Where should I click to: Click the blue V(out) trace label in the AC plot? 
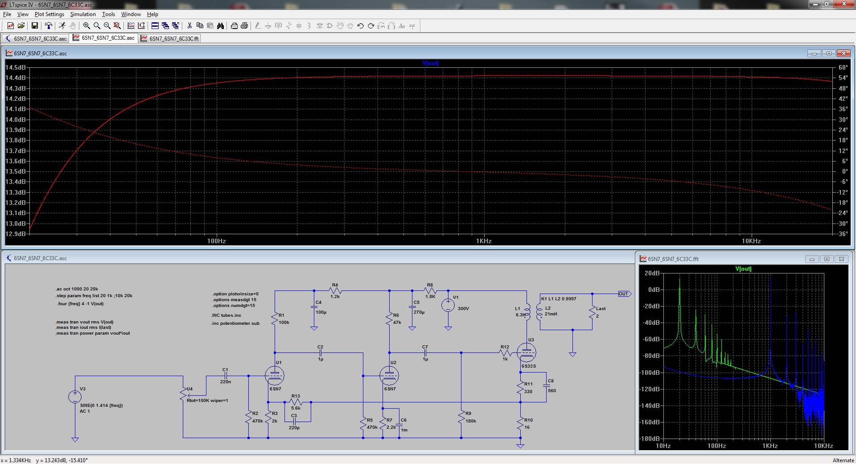coord(431,63)
